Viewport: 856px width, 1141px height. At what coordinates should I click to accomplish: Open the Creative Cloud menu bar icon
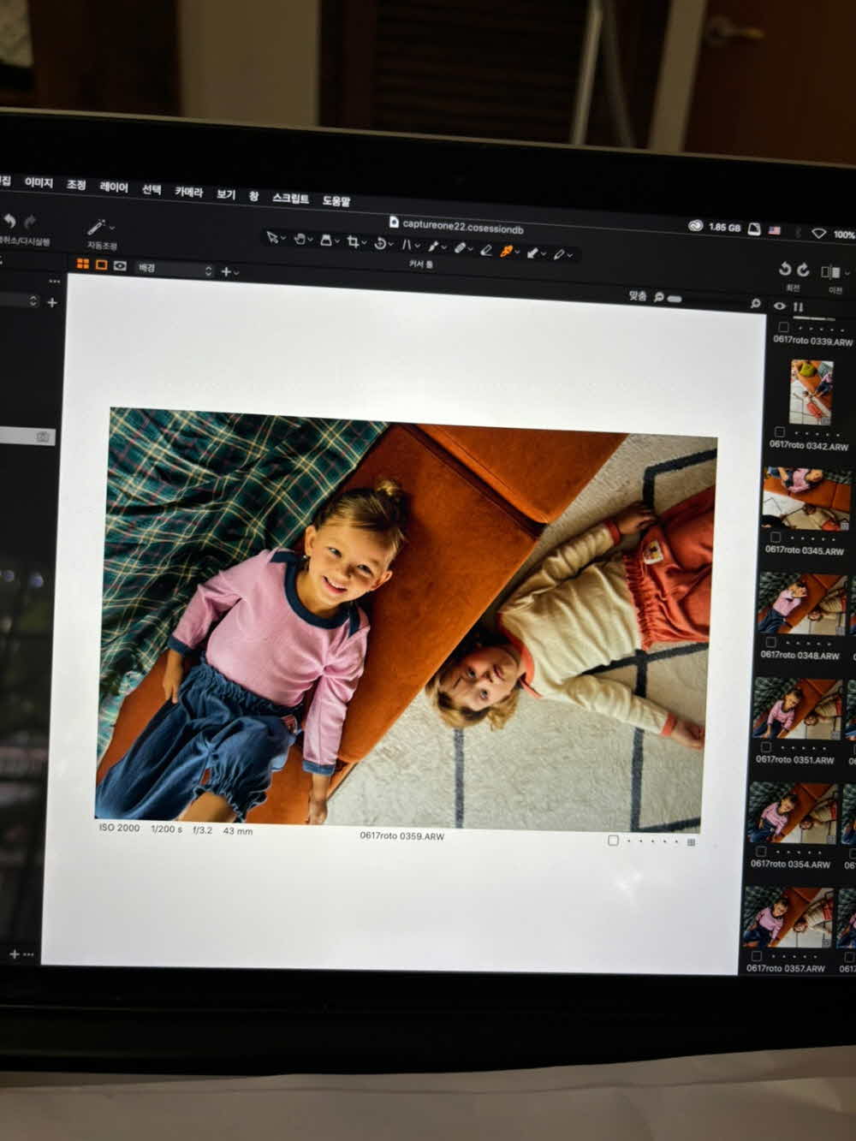coord(695,226)
